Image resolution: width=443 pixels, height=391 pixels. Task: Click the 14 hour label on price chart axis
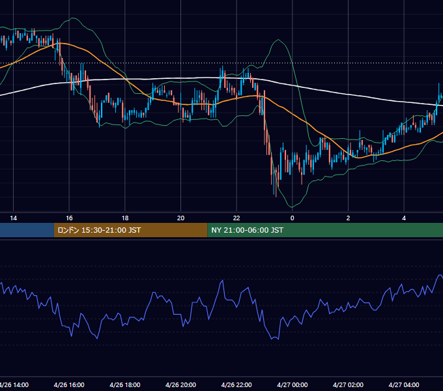(x=13, y=218)
